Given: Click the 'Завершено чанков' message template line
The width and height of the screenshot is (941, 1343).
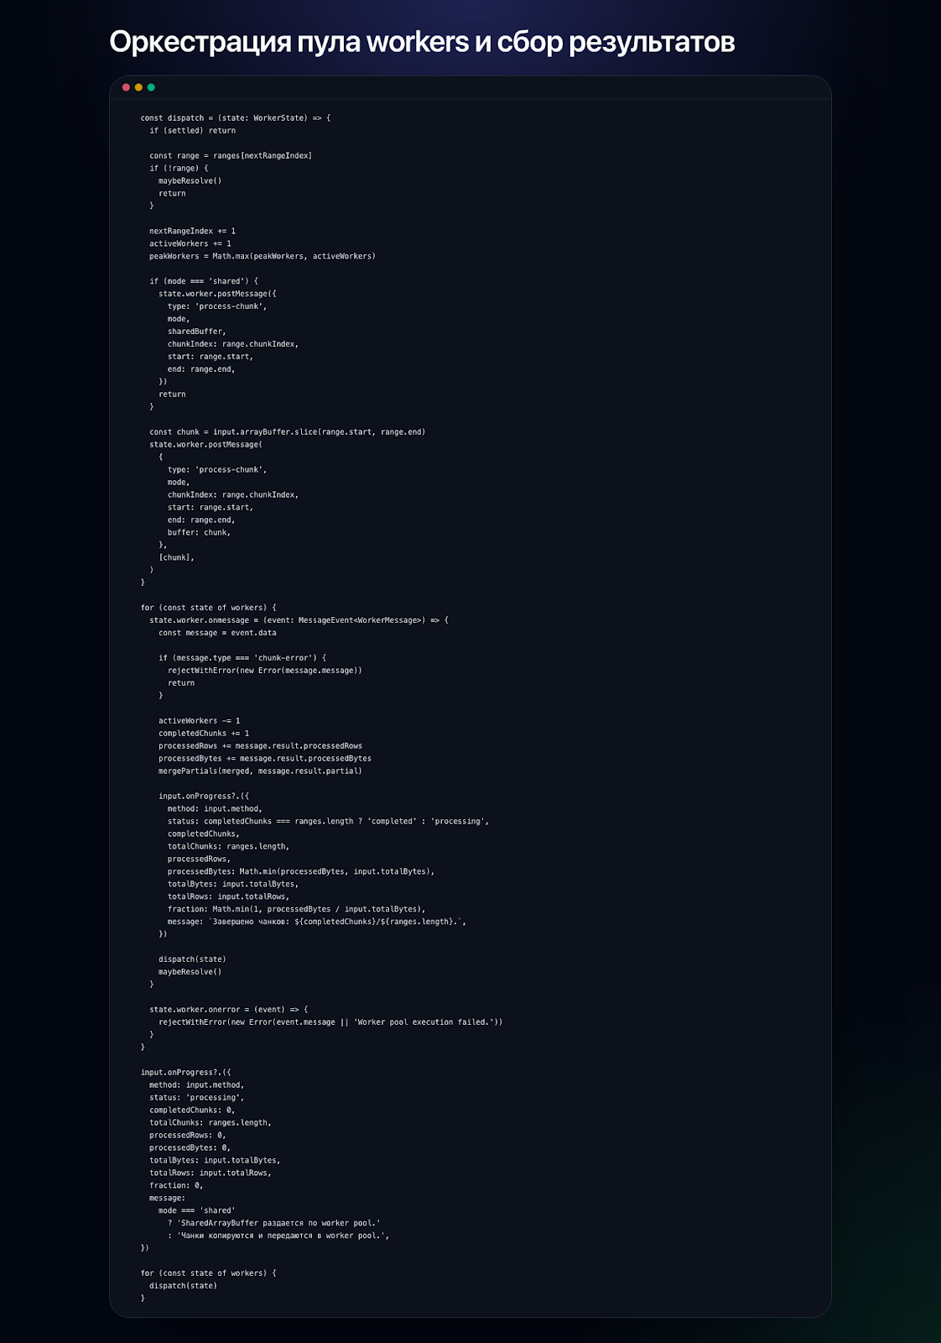Looking at the screenshot, I should (x=316, y=922).
